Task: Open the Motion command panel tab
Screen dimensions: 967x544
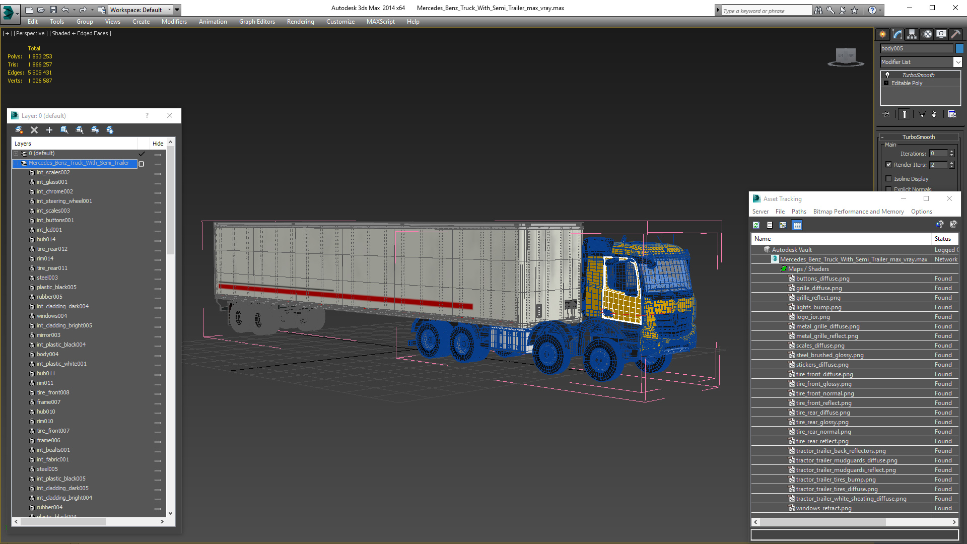Action: click(x=927, y=34)
